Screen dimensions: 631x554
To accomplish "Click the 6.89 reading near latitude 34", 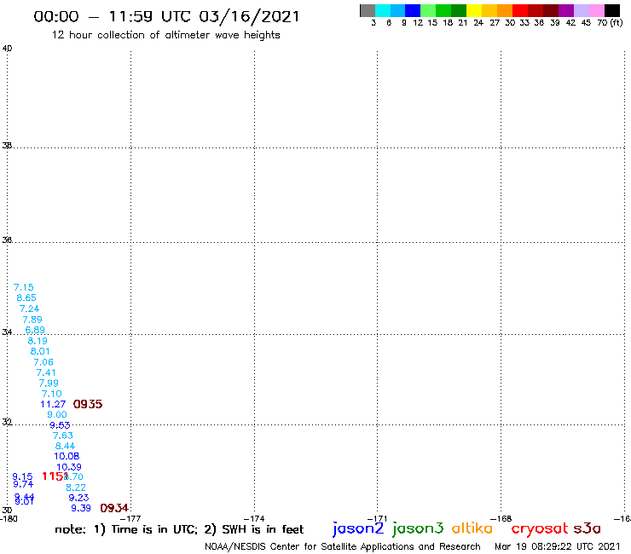I will pyautogui.click(x=35, y=331).
